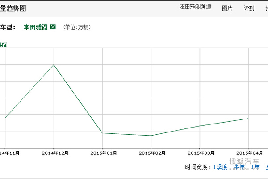Click the peak data point at 2014年12月

click(54, 65)
